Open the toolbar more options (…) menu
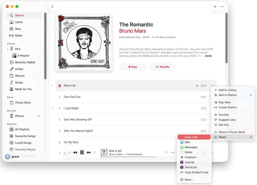 [222, 7]
